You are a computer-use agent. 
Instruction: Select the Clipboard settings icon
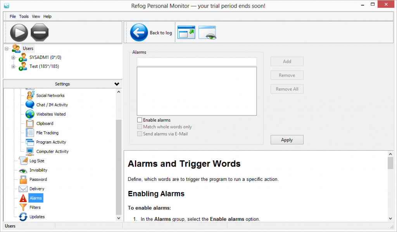point(30,124)
